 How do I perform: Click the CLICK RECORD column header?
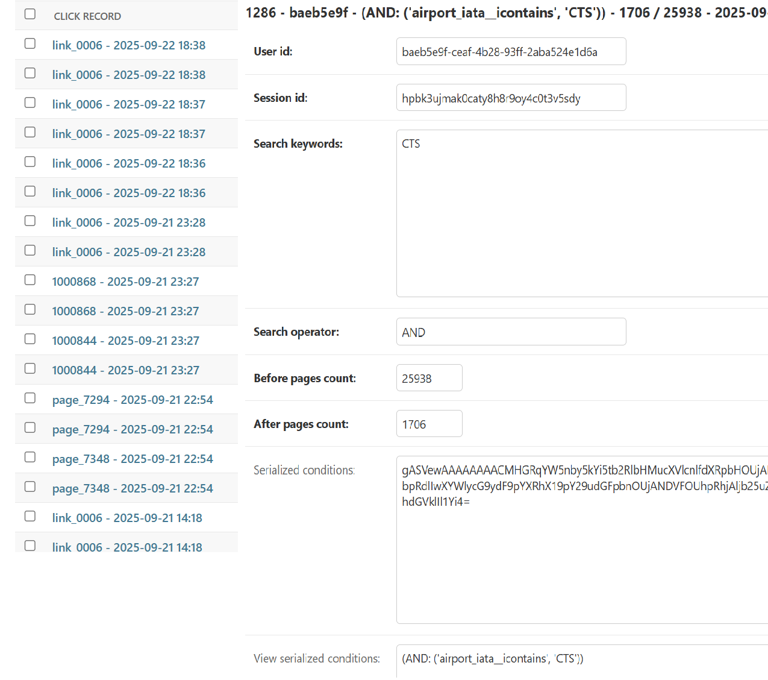87,16
